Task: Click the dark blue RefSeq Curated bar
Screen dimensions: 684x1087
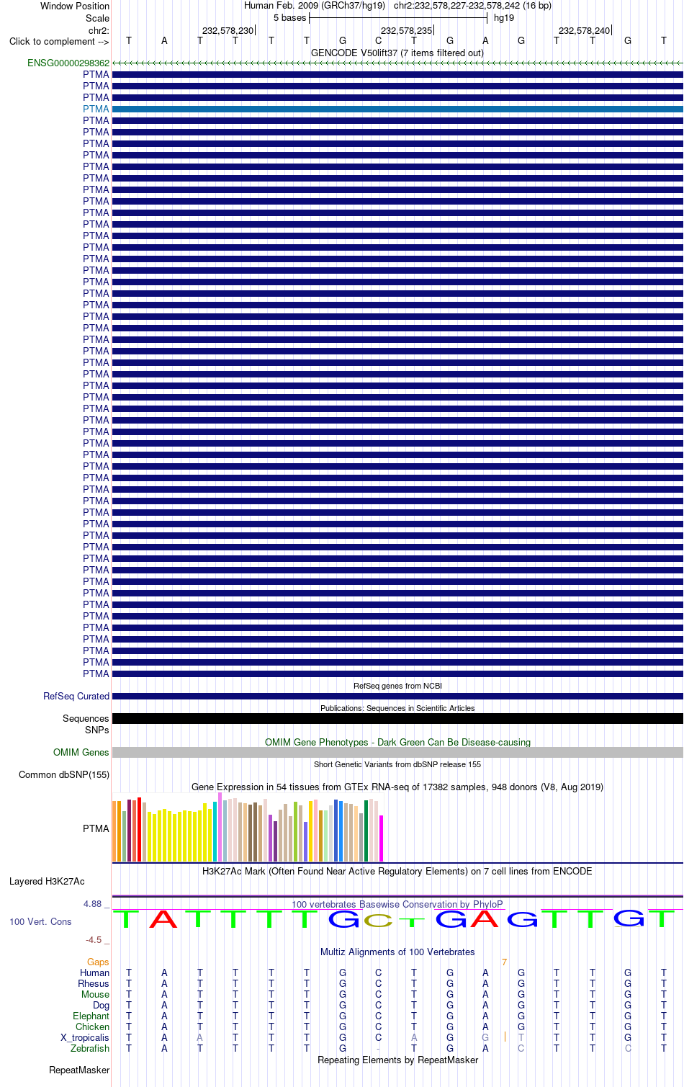Action: pyautogui.click(x=397, y=697)
